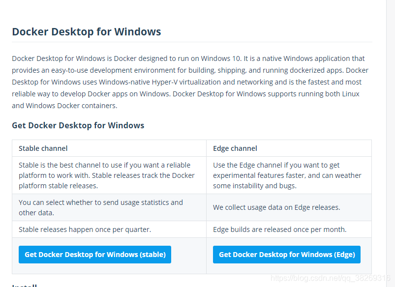Click the 'Stable is the best channel' description cell

pyautogui.click(x=109, y=175)
